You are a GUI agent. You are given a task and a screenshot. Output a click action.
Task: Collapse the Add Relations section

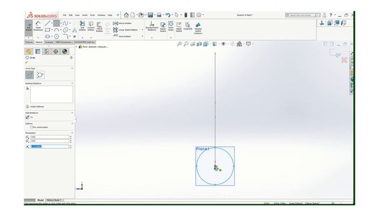72,113
